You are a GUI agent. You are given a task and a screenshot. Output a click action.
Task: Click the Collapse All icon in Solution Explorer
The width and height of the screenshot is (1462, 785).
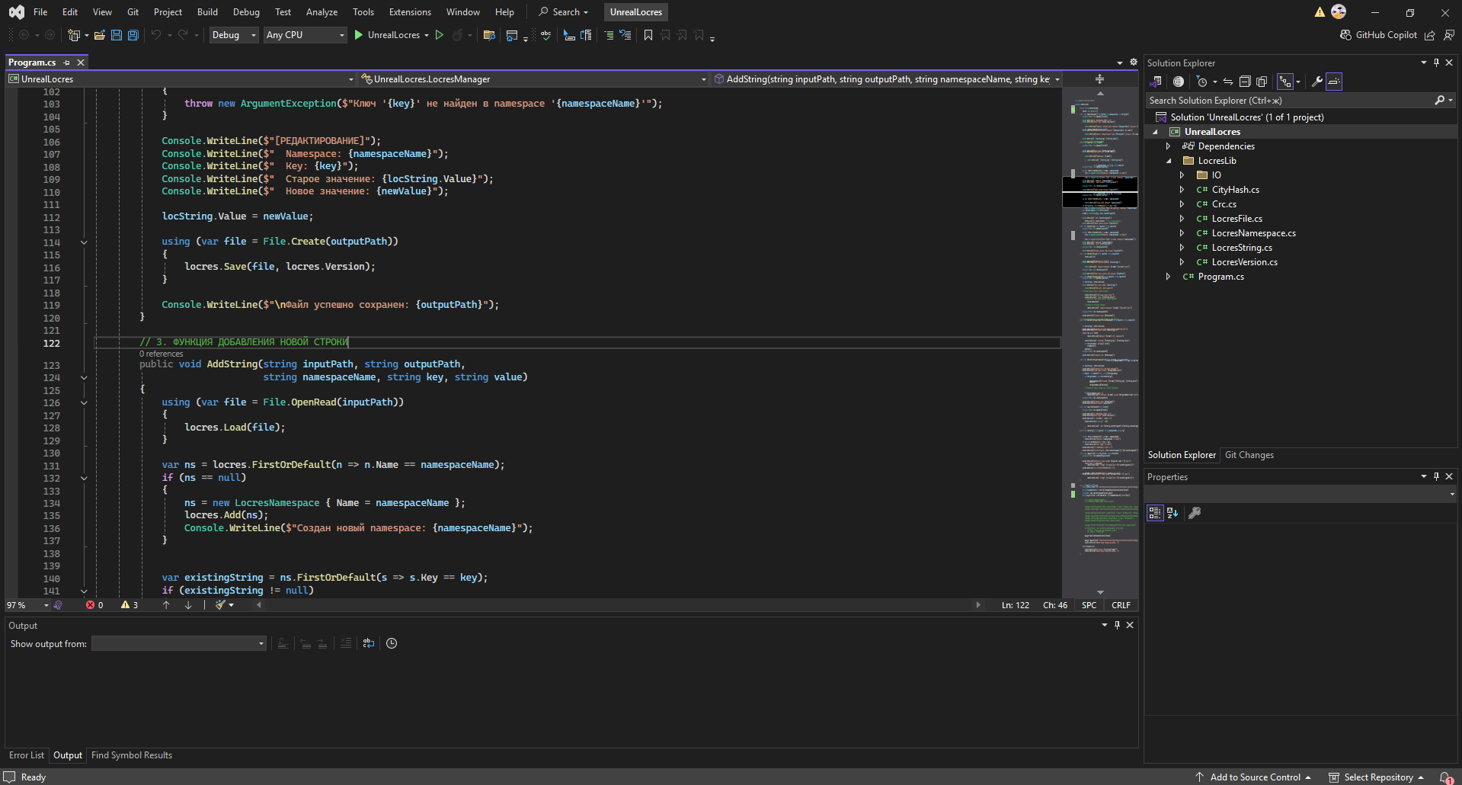[1245, 82]
